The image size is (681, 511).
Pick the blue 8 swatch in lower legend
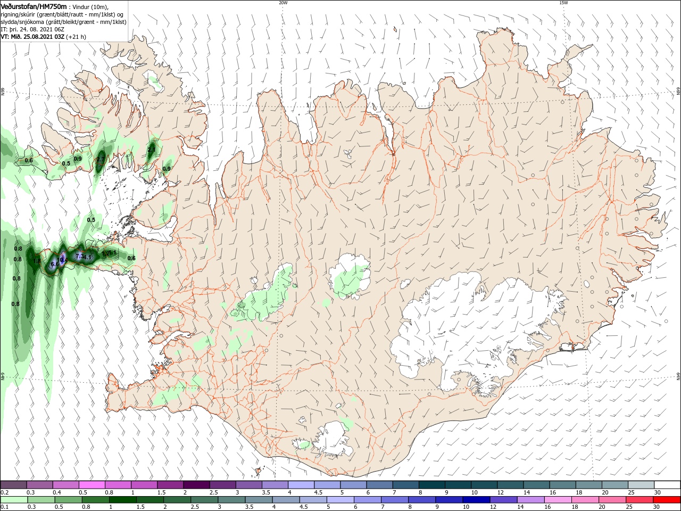pyautogui.click(x=422, y=500)
